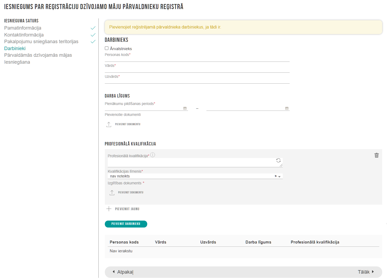Focus the Uzvārds input field
This screenshot has width=387, height=280.
click(x=197, y=81)
